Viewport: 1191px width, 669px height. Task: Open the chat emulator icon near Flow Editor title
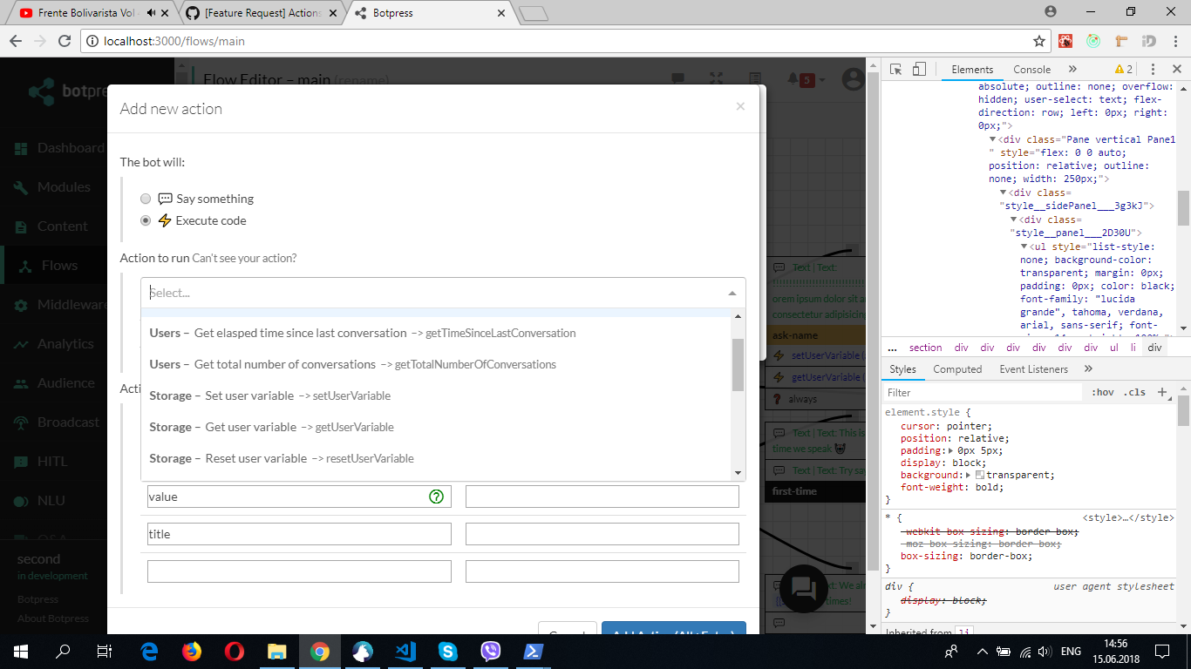click(678, 78)
